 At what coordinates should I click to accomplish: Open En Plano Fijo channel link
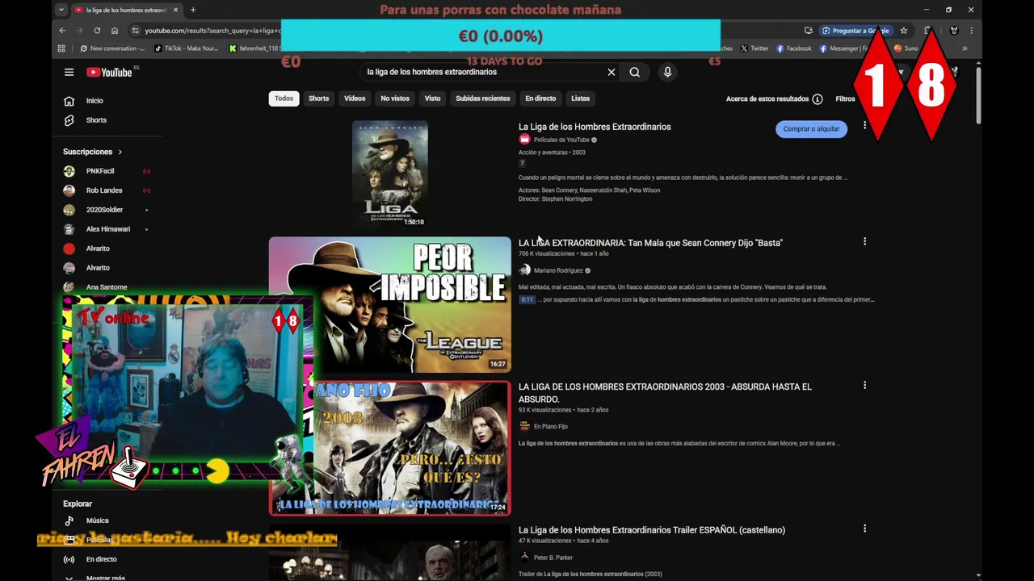551,426
